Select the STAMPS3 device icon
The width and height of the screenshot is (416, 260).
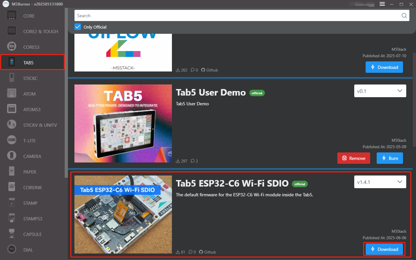(x=12, y=218)
